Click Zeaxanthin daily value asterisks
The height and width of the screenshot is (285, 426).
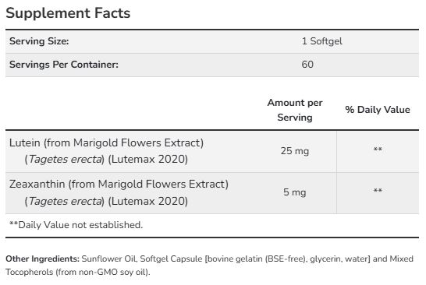pyautogui.click(x=378, y=191)
